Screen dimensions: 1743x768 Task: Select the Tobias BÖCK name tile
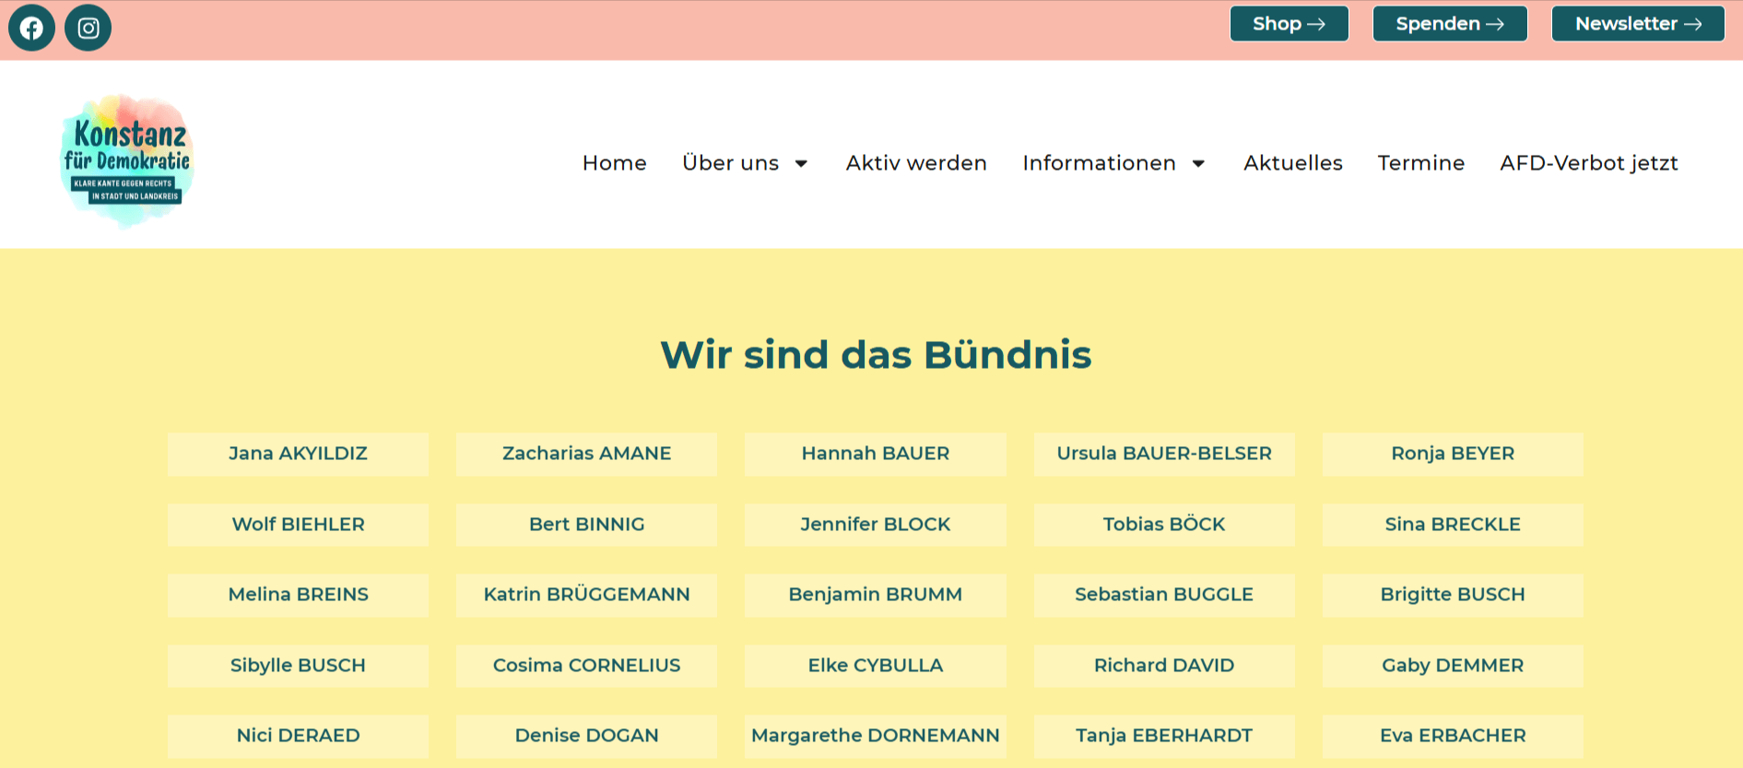click(x=1163, y=525)
